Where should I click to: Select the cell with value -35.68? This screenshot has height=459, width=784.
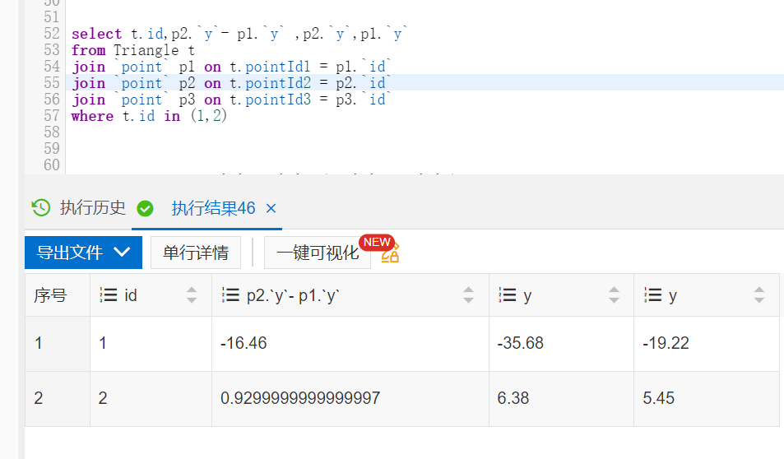(561, 344)
